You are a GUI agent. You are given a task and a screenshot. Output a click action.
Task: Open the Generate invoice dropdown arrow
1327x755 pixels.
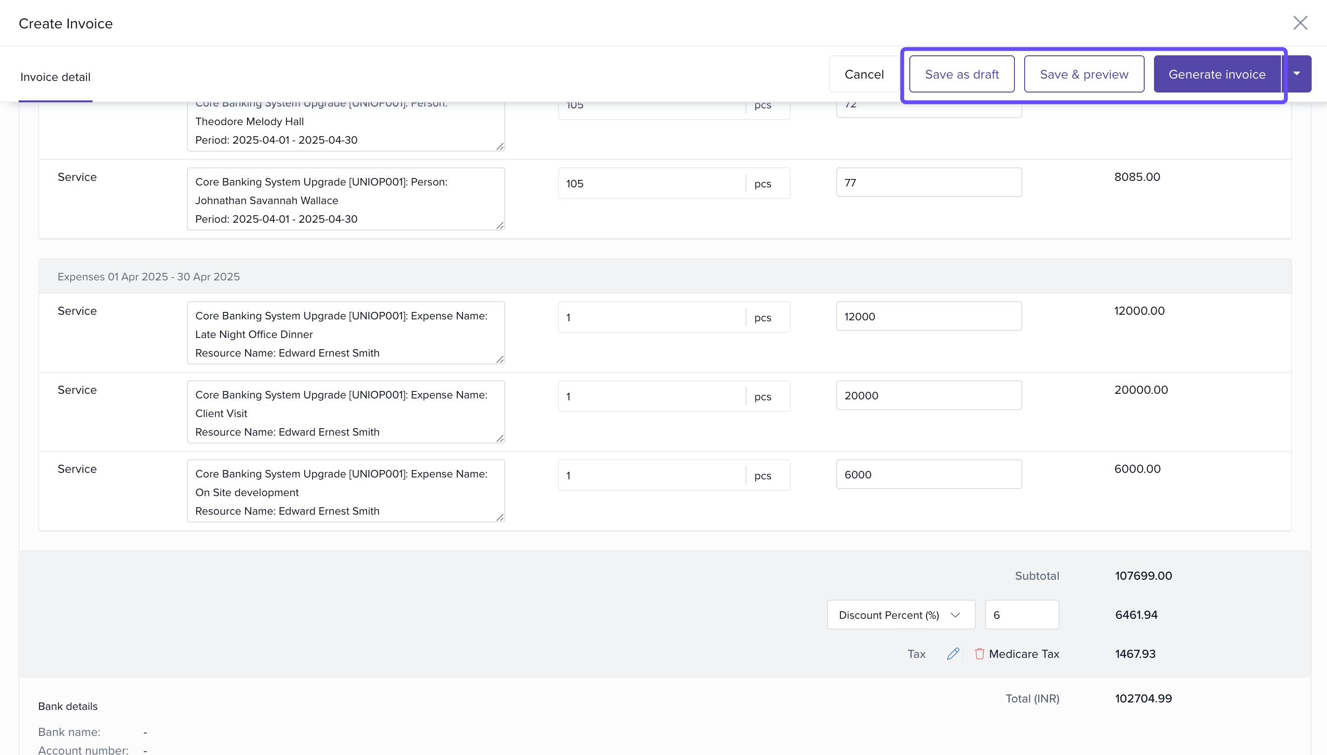point(1297,74)
